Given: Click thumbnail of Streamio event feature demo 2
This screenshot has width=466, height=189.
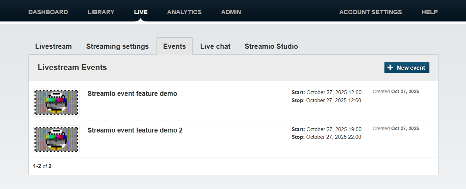Looking at the screenshot, I should (x=56, y=139).
